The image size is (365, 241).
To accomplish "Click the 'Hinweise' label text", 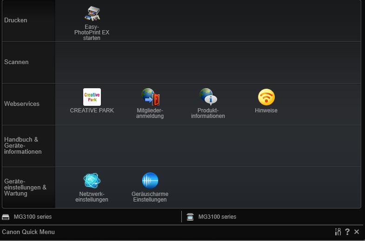I will click(266, 111).
